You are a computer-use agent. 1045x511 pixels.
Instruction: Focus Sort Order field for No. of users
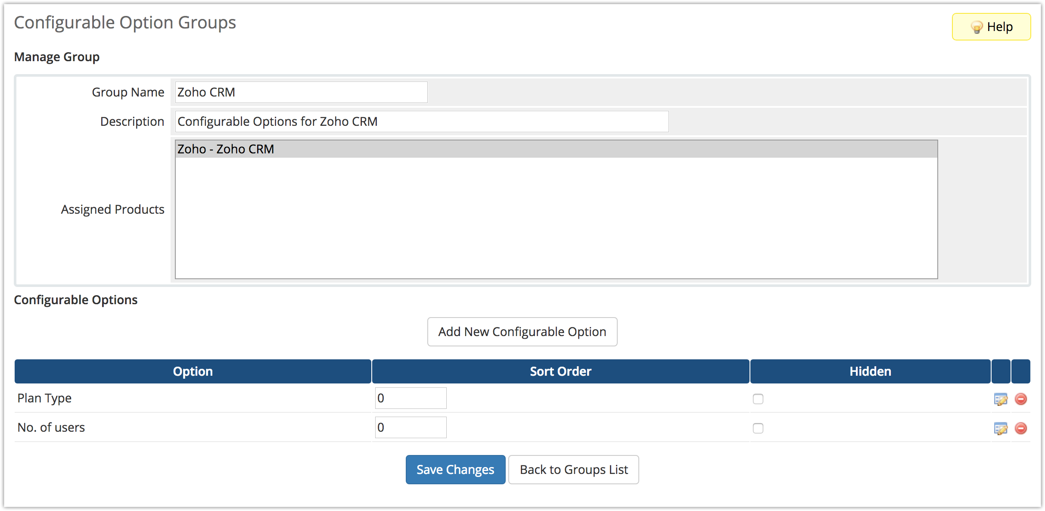coord(411,427)
